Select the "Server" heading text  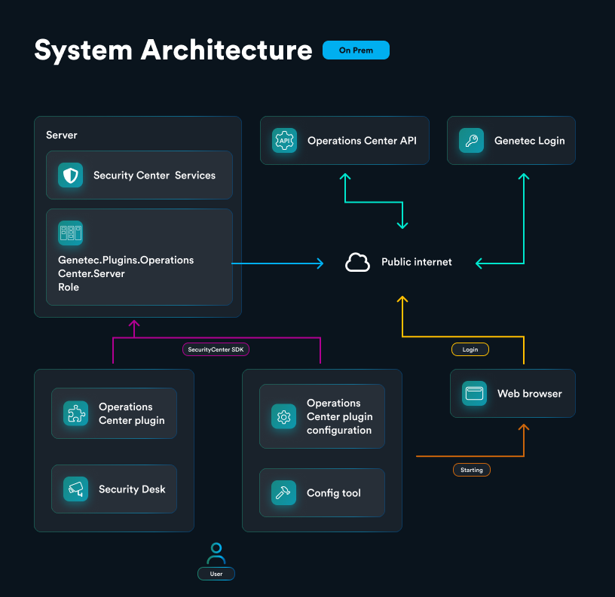coord(62,136)
